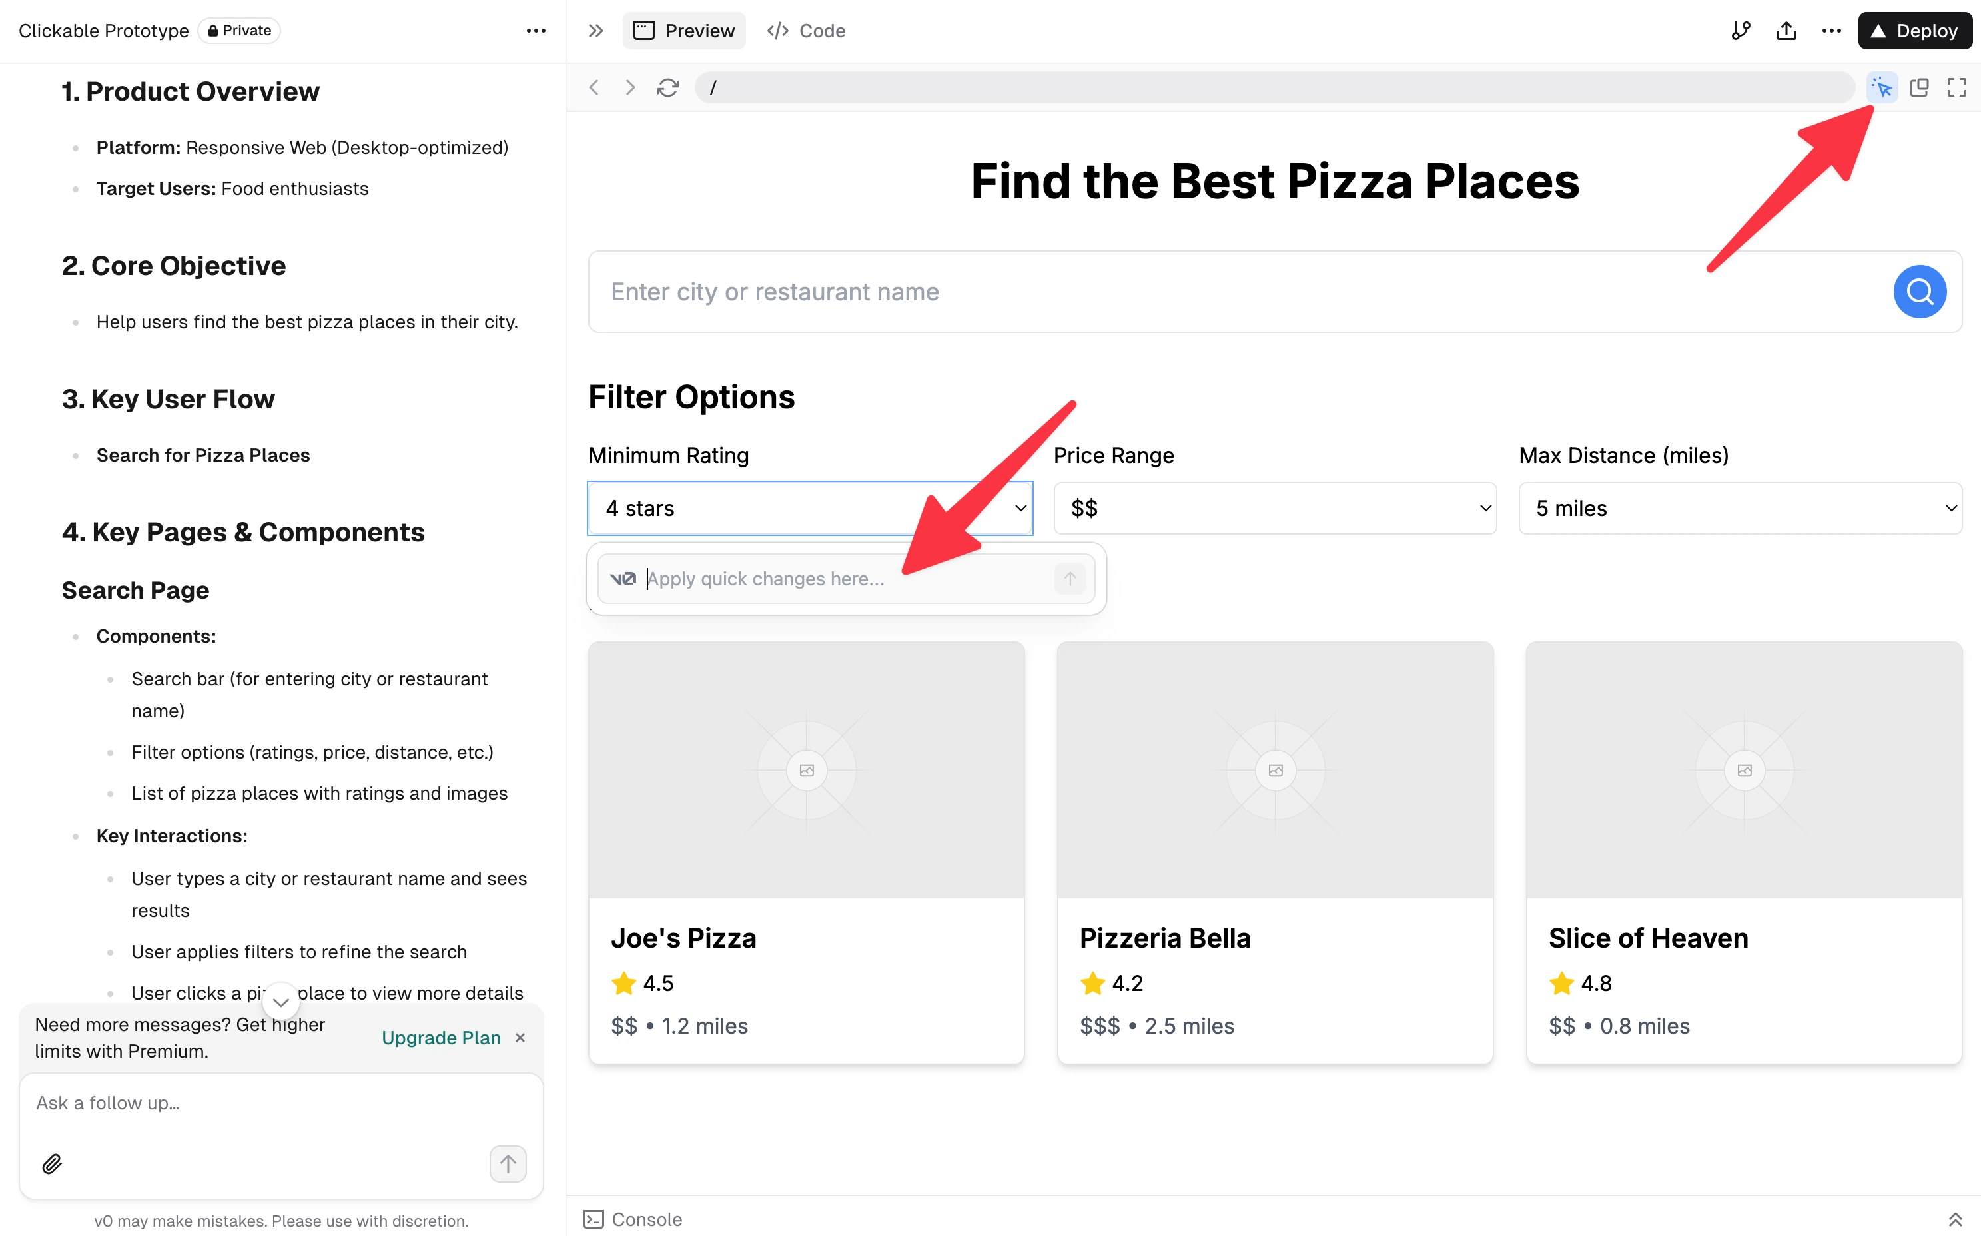The image size is (1981, 1236).
Task: Click the Private badge with lock
Action: [238, 30]
